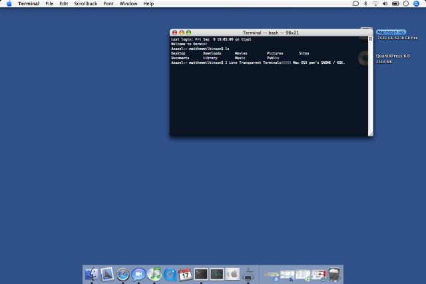
Task: Open the Trash in the dock
Action: click(x=334, y=274)
